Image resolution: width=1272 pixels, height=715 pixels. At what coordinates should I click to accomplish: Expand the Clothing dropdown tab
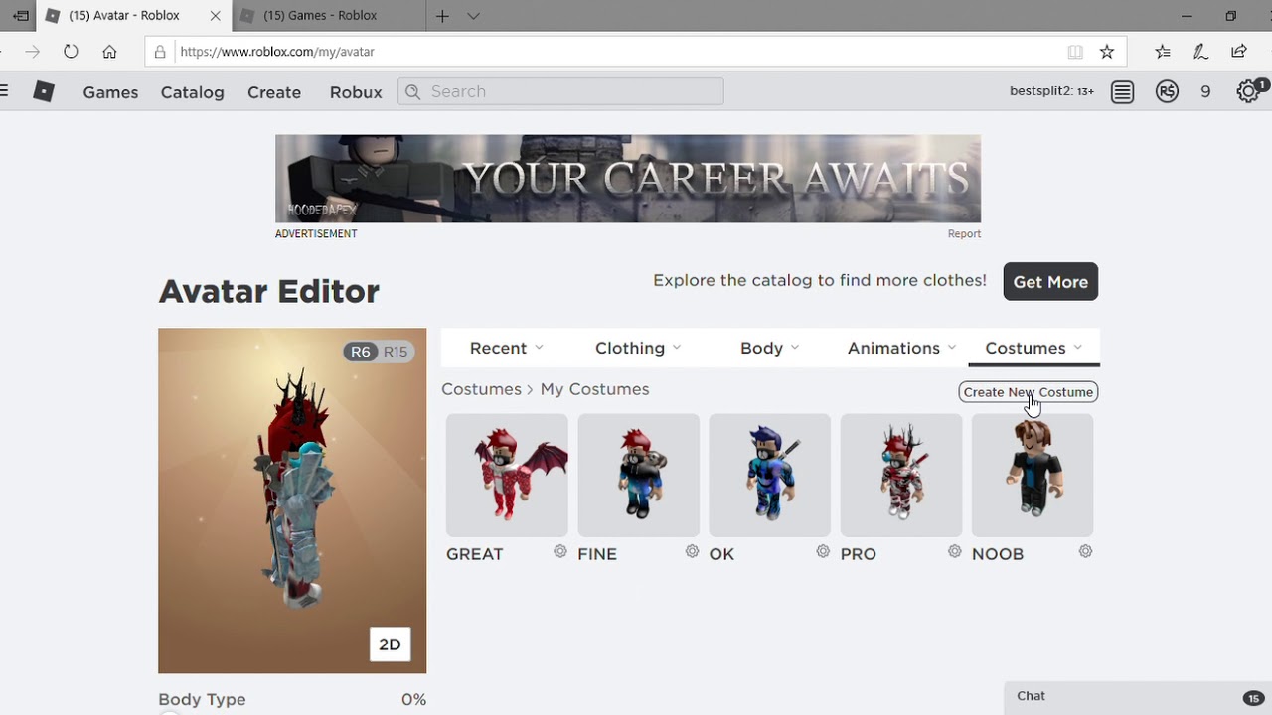(638, 348)
